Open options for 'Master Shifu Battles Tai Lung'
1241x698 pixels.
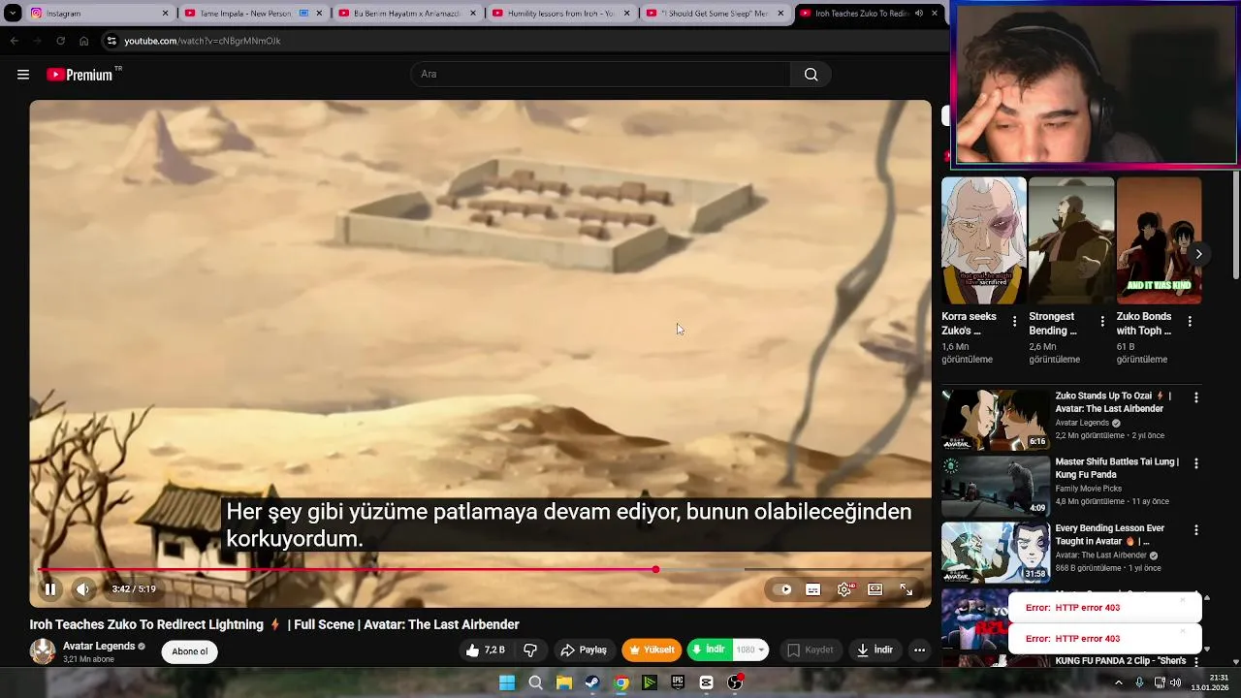click(x=1196, y=463)
